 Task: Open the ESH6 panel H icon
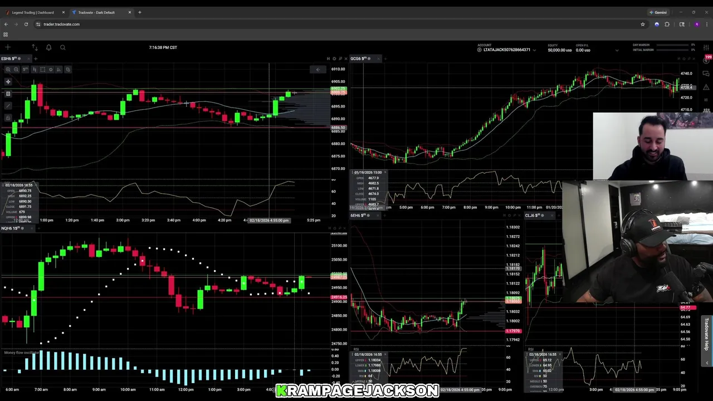tap(328, 59)
